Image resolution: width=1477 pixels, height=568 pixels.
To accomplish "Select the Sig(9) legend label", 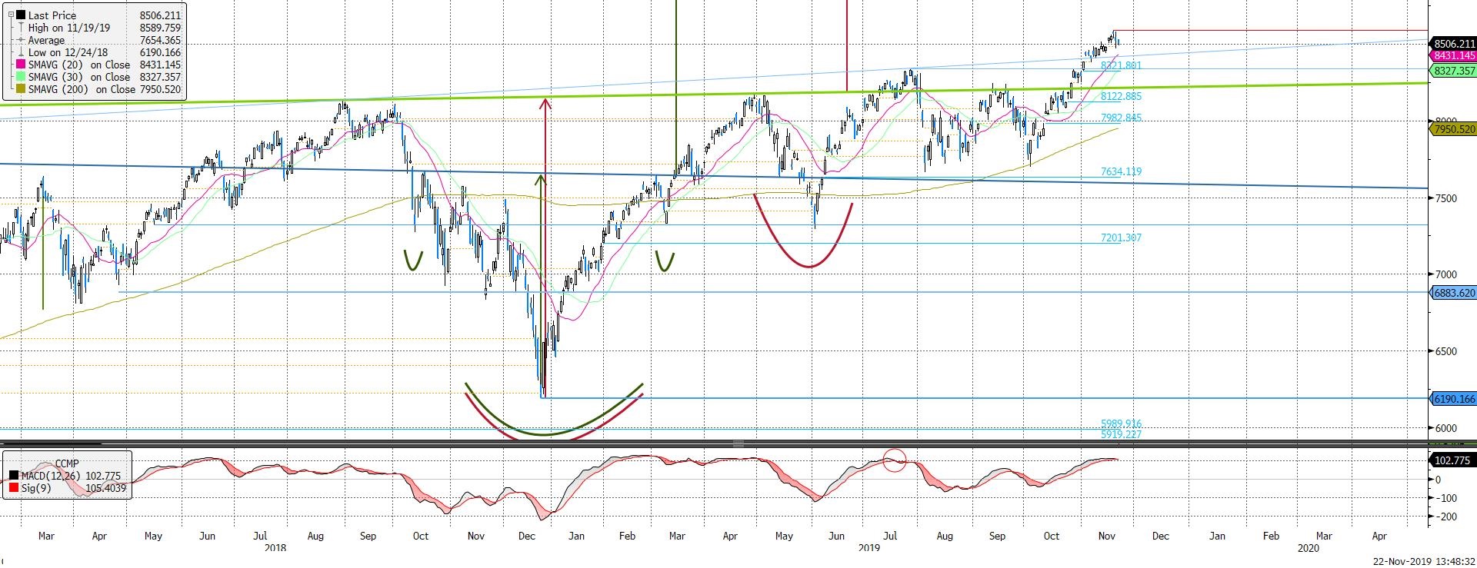I will click(x=36, y=488).
